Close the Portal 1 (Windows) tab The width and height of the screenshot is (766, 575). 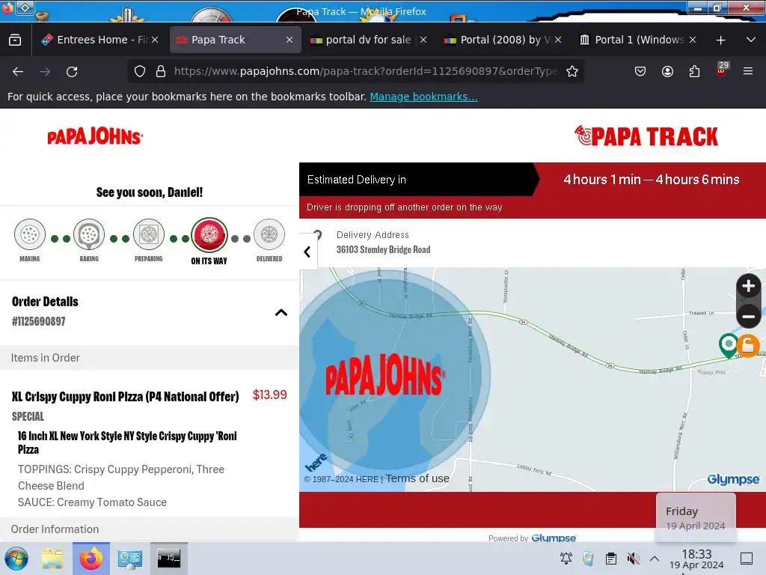(692, 40)
